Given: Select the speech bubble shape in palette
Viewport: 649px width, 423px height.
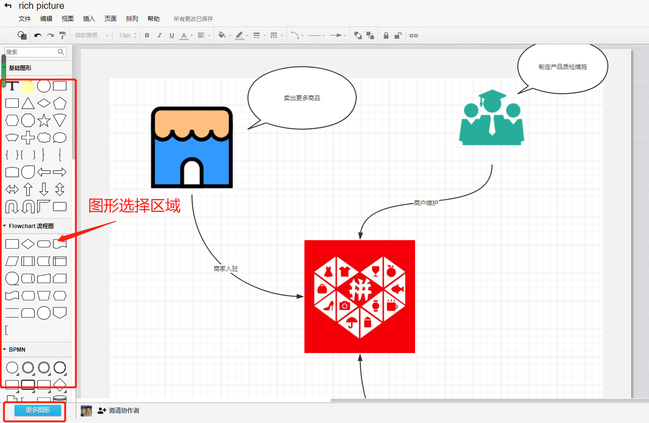Looking at the screenshot, I should (60, 138).
